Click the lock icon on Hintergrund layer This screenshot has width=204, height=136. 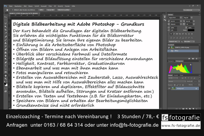coord(196,88)
